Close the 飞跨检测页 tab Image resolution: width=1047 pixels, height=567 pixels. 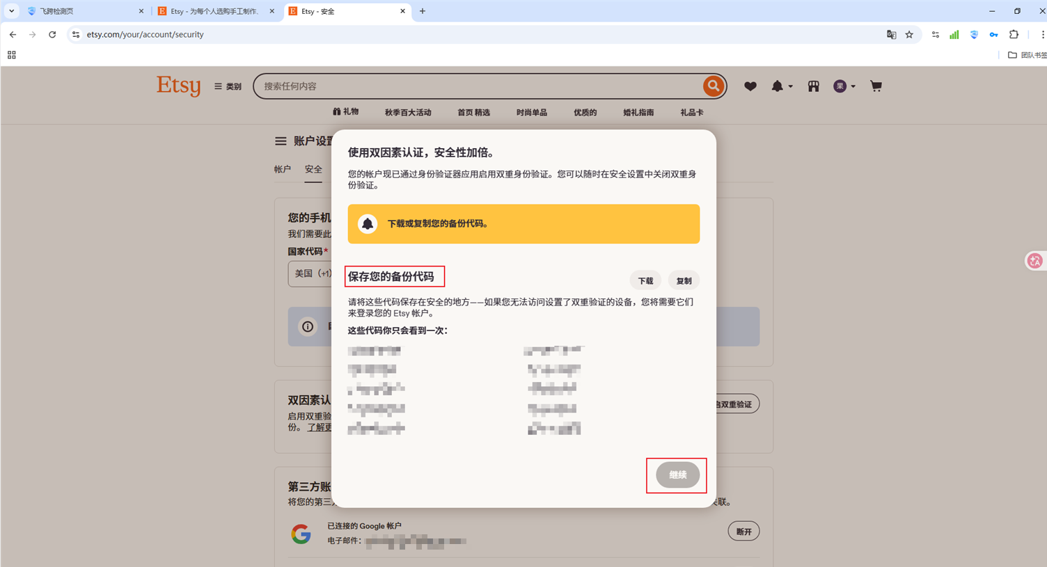tap(141, 11)
